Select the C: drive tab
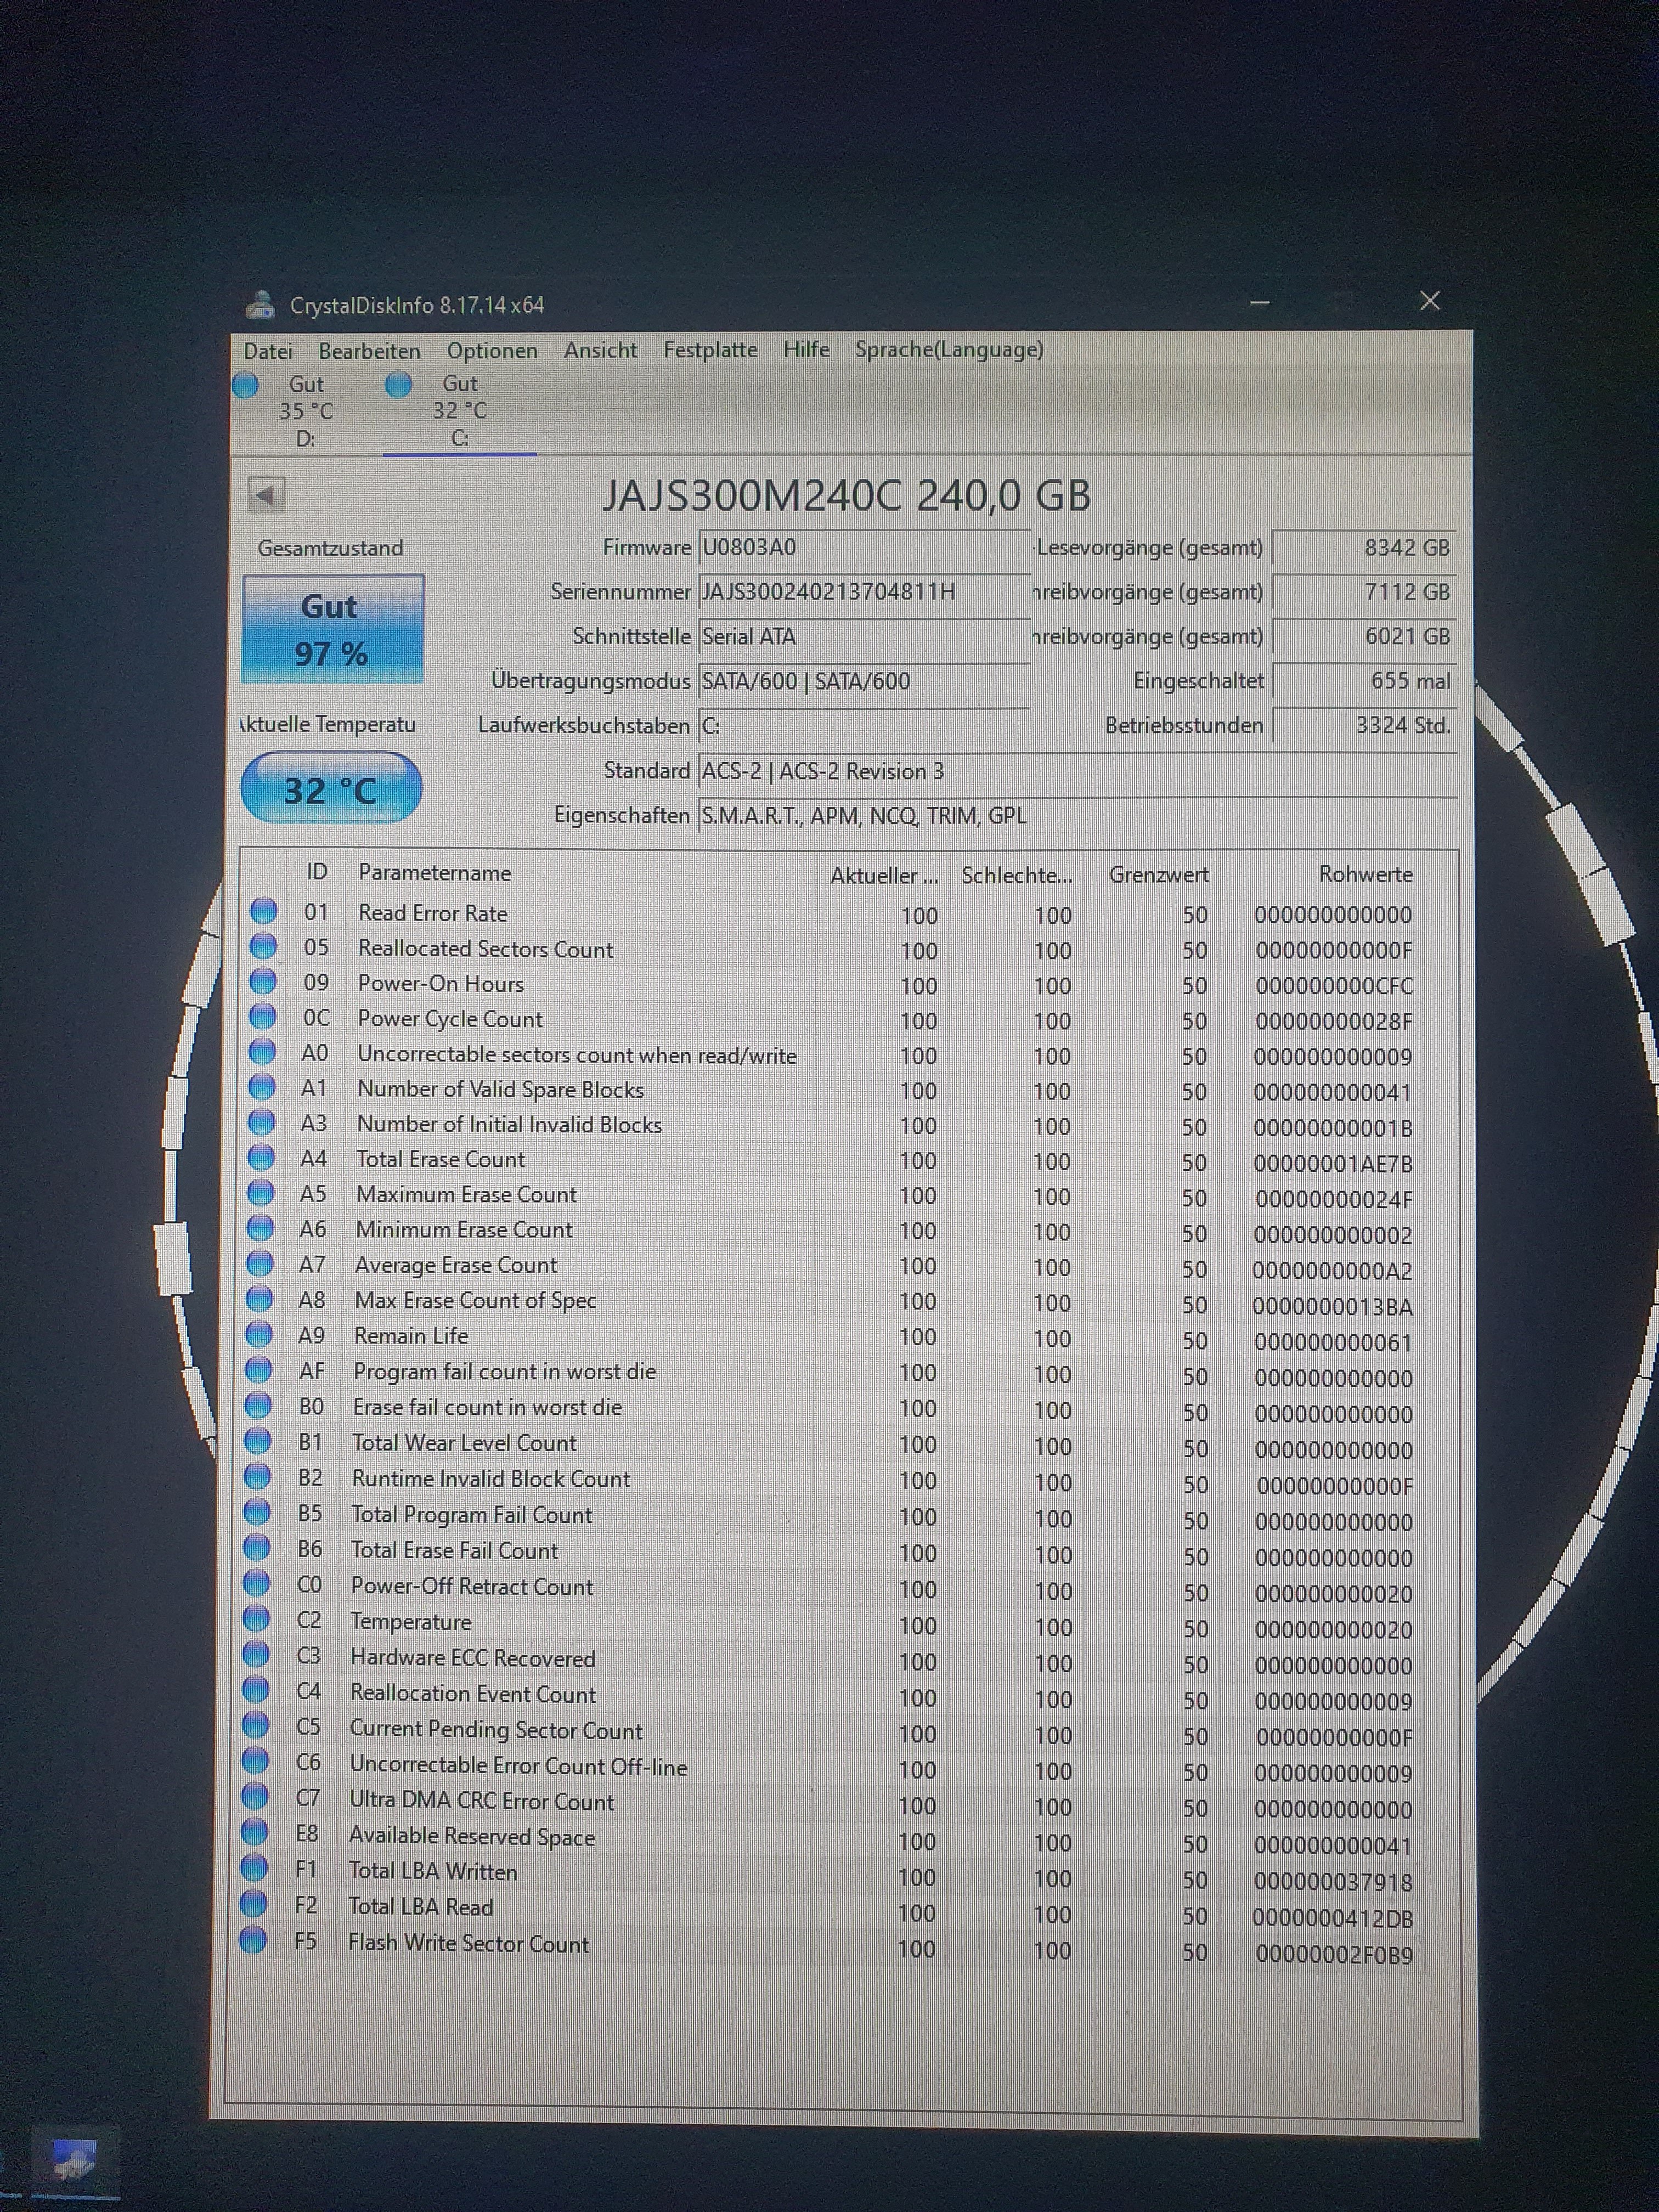Image resolution: width=1659 pixels, height=2212 pixels. click(459, 411)
